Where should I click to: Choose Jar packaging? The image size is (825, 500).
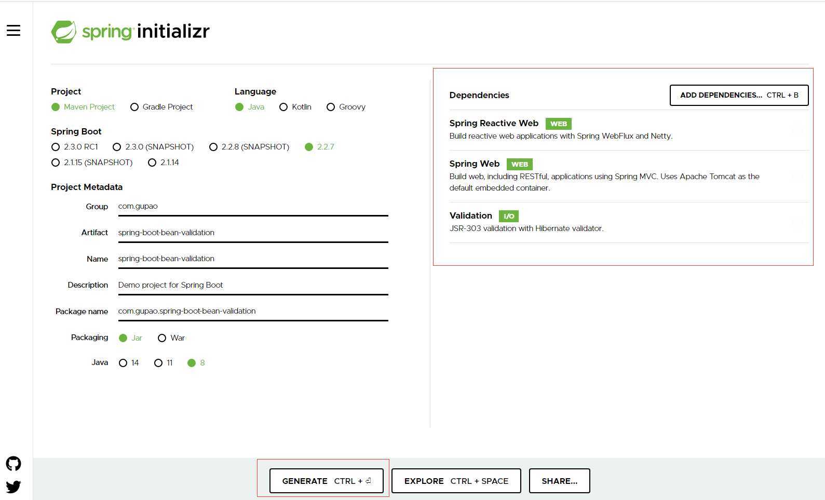click(130, 338)
